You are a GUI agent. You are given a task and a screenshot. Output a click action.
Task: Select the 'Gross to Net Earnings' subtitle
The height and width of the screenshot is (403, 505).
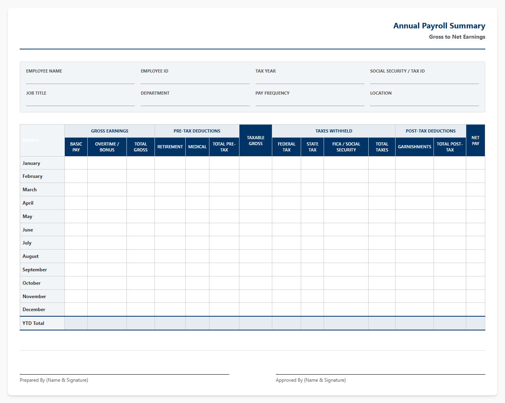click(x=457, y=37)
